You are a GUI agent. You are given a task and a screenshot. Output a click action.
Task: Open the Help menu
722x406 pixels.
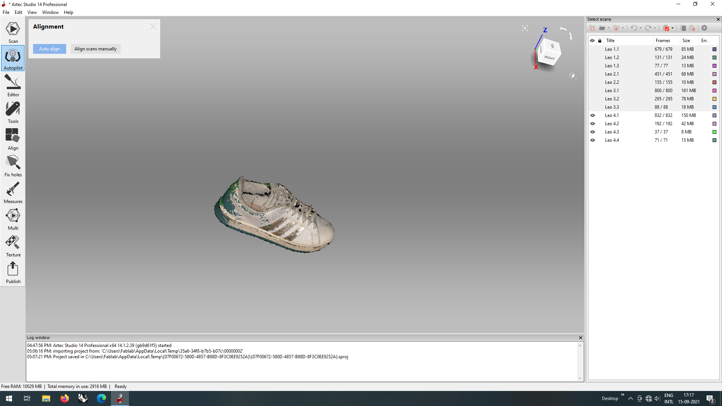(x=68, y=12)
